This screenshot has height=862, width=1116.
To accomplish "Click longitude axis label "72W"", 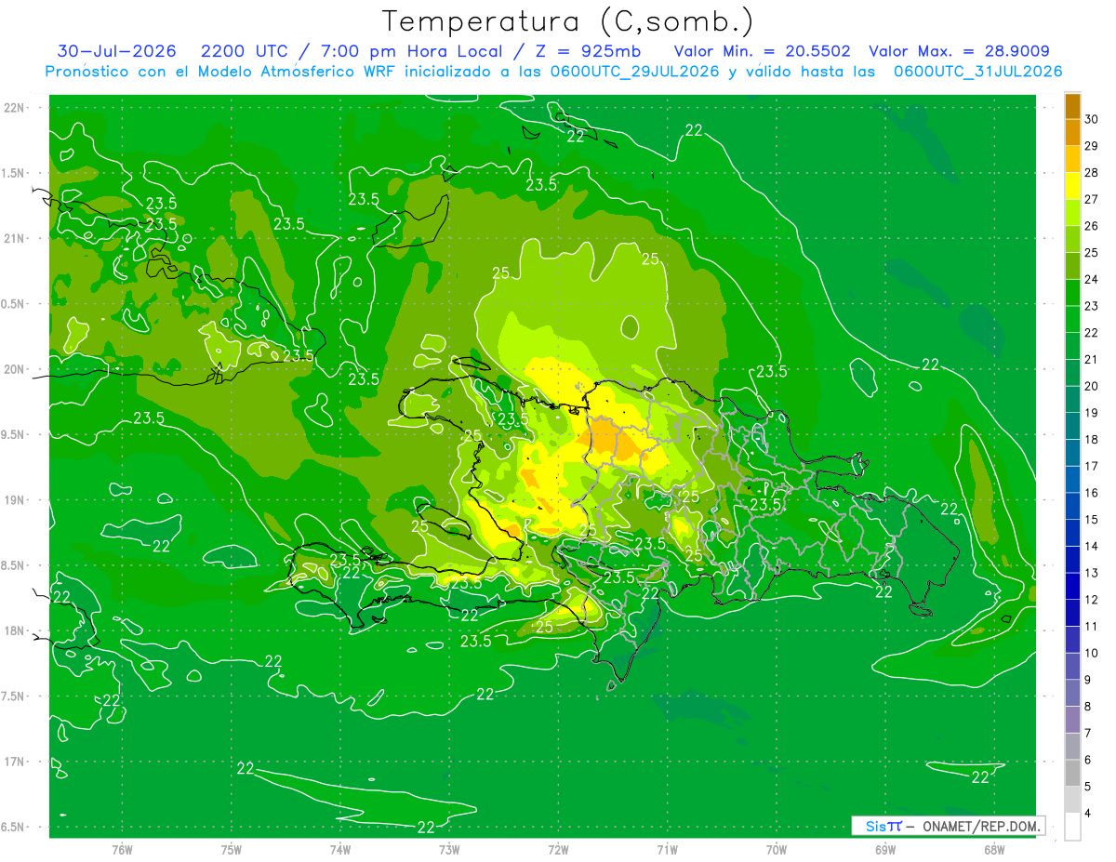I will pyautogui.click(x=558, y=849).
